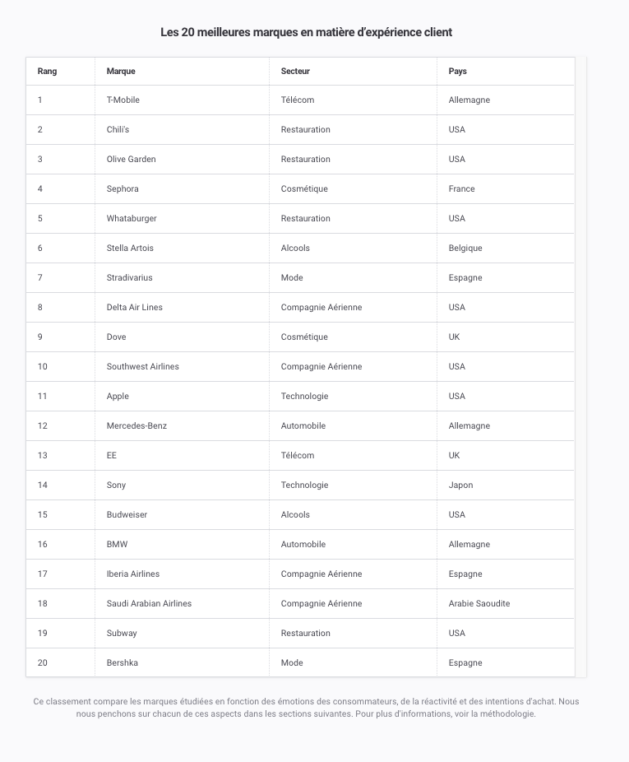Click the page title heading
The image size is (629, 762).
click(307, 32)
